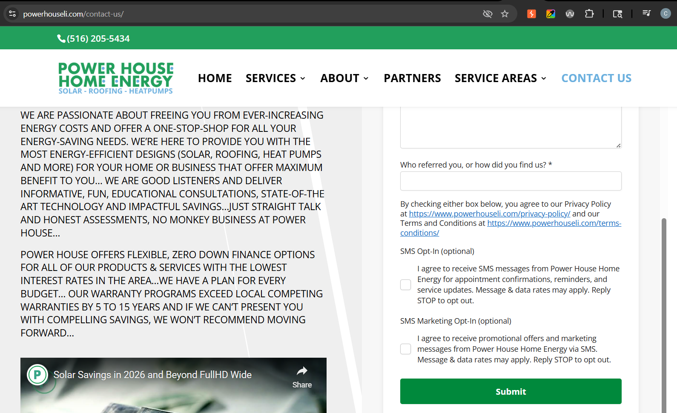Click the page vertical scrollbar
Screen dimensions: 677x413
663,315
